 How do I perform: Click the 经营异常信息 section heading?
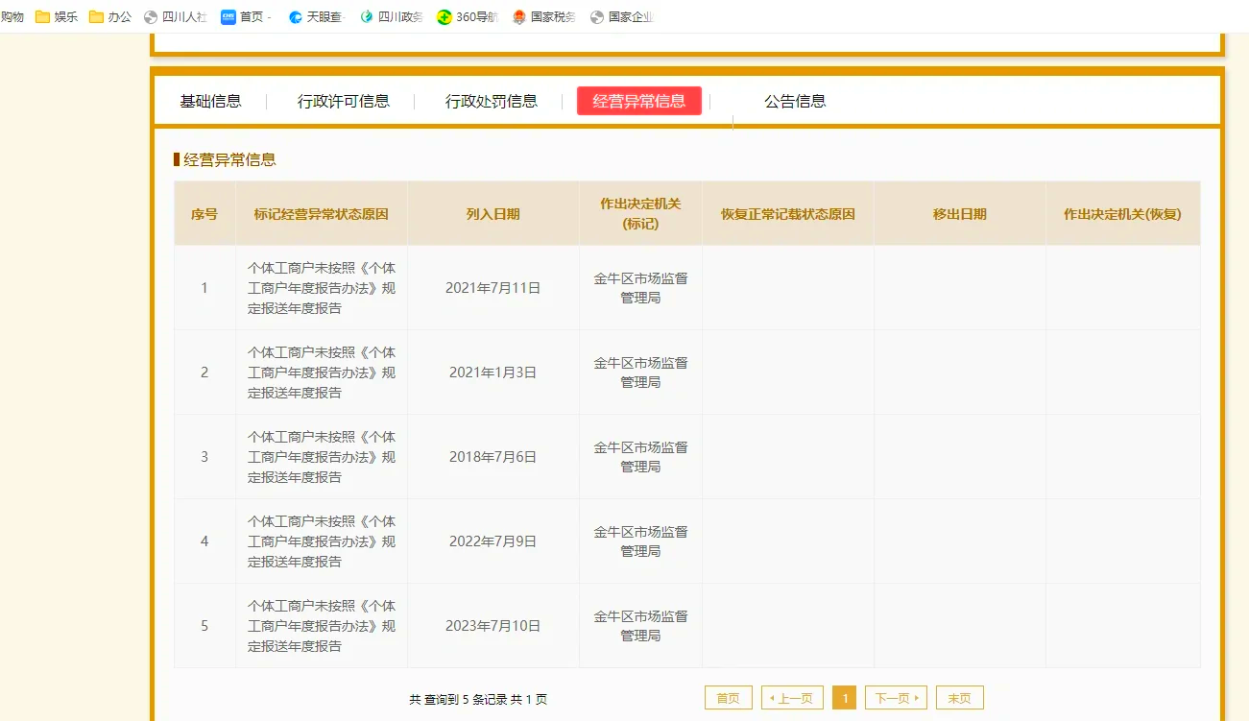(229, 160)
